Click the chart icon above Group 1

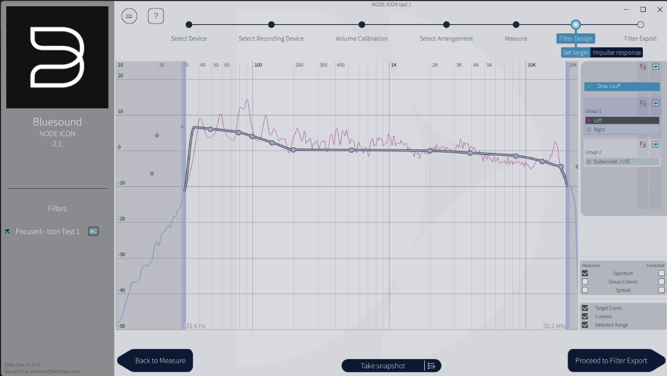click(x=642, y=103)
